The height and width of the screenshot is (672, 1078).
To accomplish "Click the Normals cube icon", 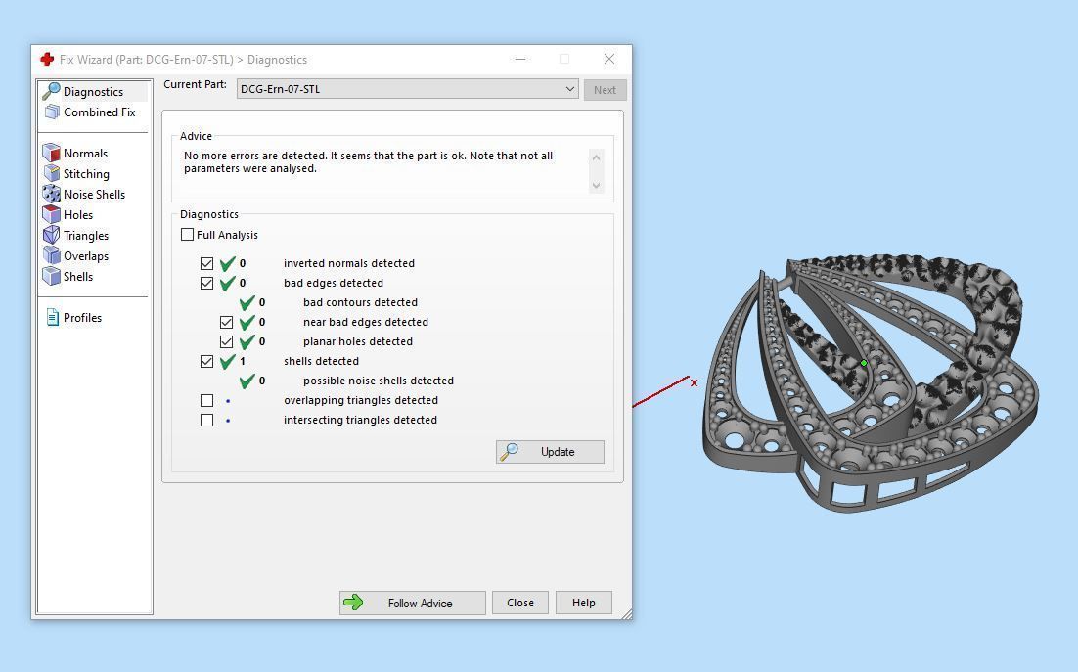I will [52, 153].
